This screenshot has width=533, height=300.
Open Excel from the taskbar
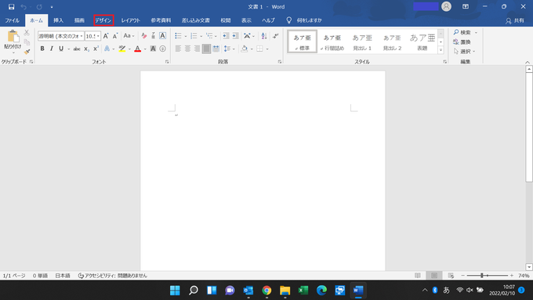click(x=303, y=290)
